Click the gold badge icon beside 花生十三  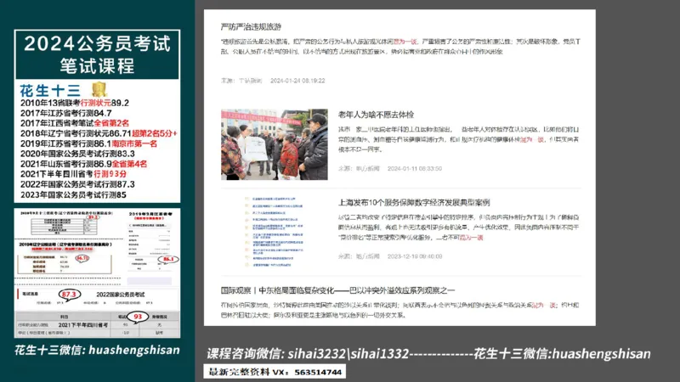point(99,89)
